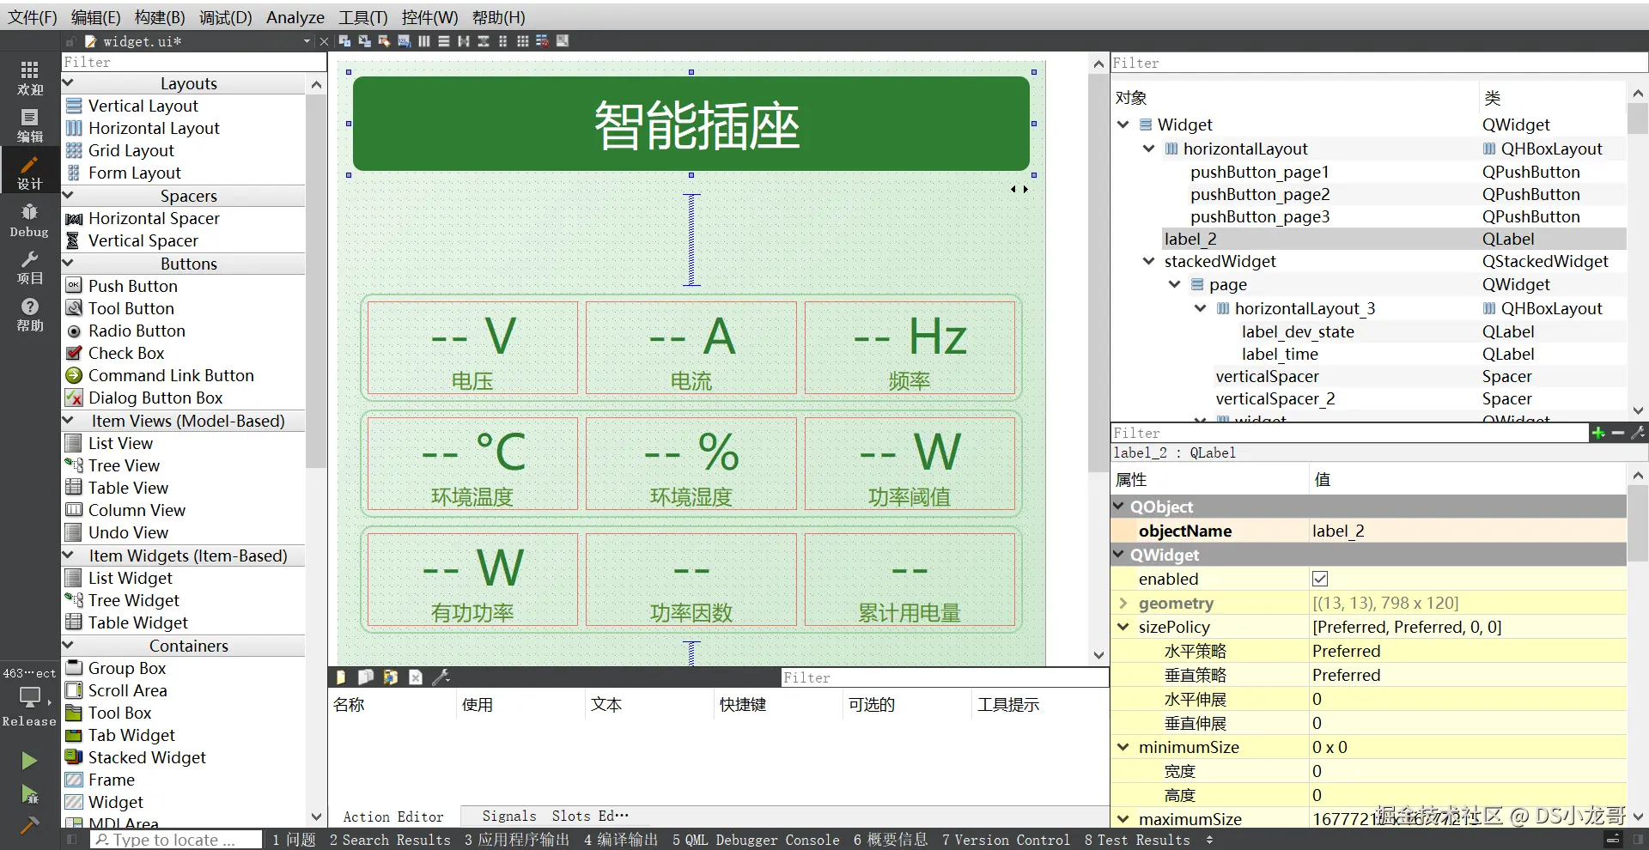Viewport: 1649px width, 850px height.
Task: Apply Lay Out Horizontally toolbar icon
Action: coord(424,41)
